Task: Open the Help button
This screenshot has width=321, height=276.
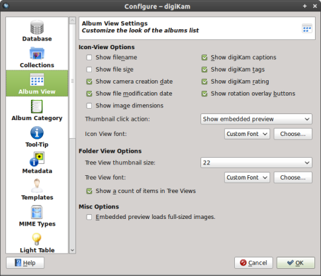Action: (25, 263)
